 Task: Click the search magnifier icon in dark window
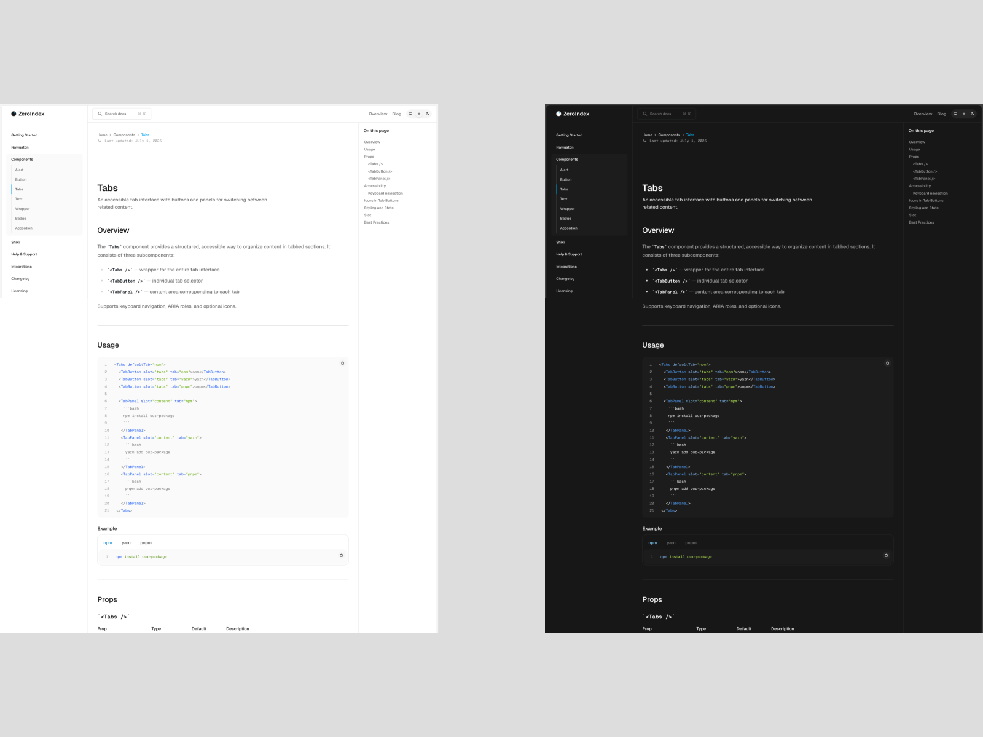tap(645, 114)
